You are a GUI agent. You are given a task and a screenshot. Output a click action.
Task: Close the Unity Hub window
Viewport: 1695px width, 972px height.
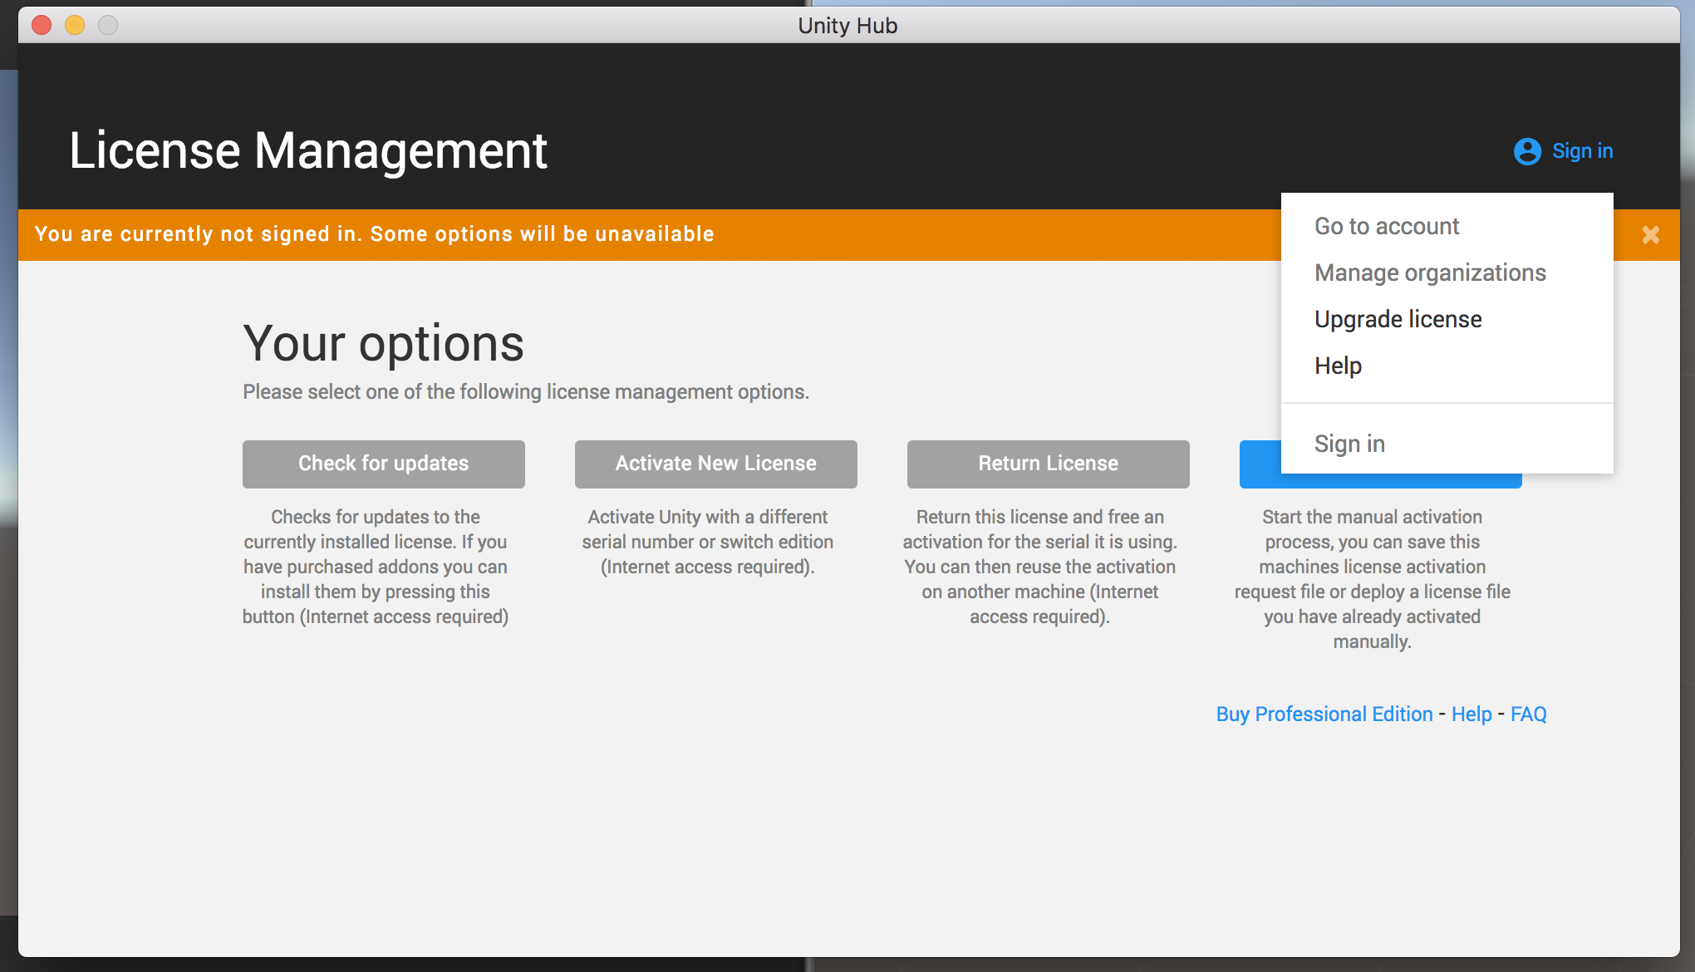[x=42, y=25]
